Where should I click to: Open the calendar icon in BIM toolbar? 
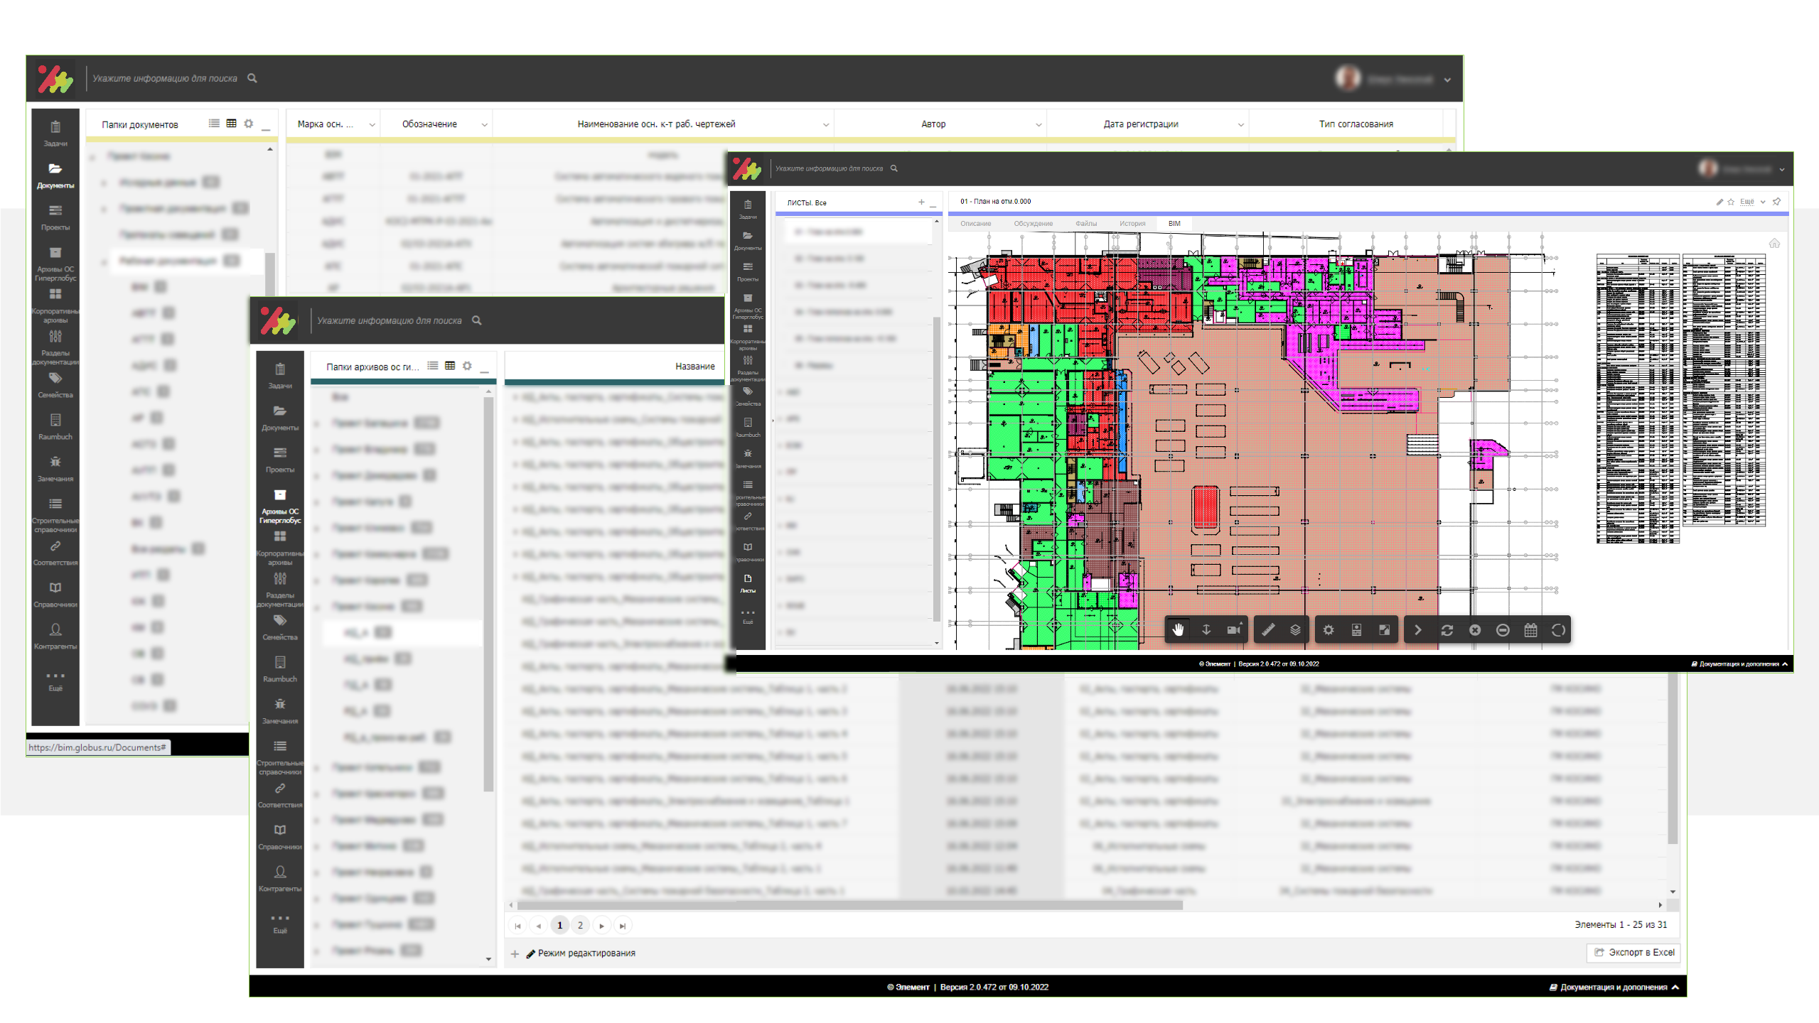pyautogui.click(x=1530, y=629)
